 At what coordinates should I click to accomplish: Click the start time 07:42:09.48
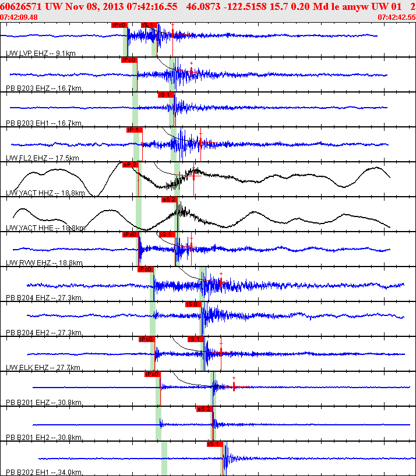coord(19,17)
